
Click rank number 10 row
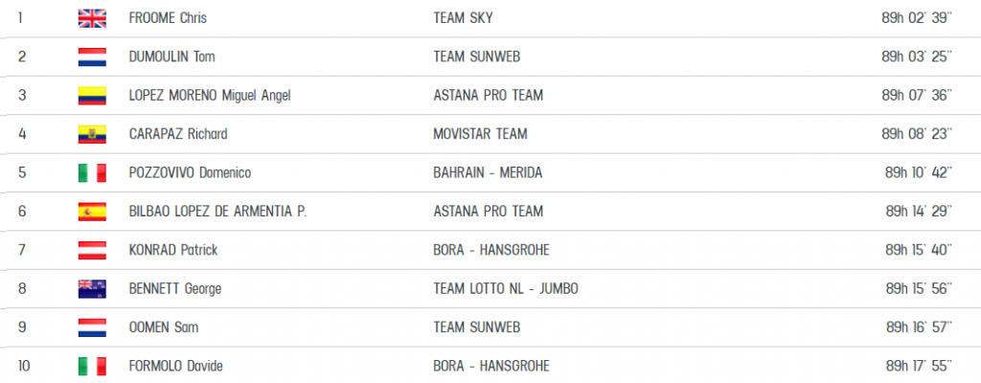[22, 366]
